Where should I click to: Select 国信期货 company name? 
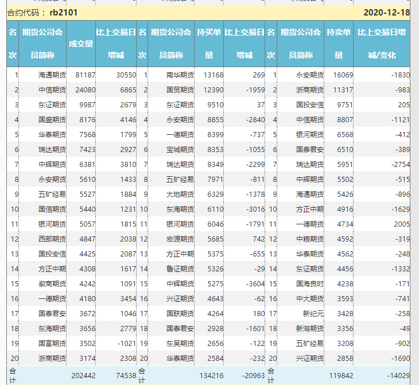[x=52, y=209]
